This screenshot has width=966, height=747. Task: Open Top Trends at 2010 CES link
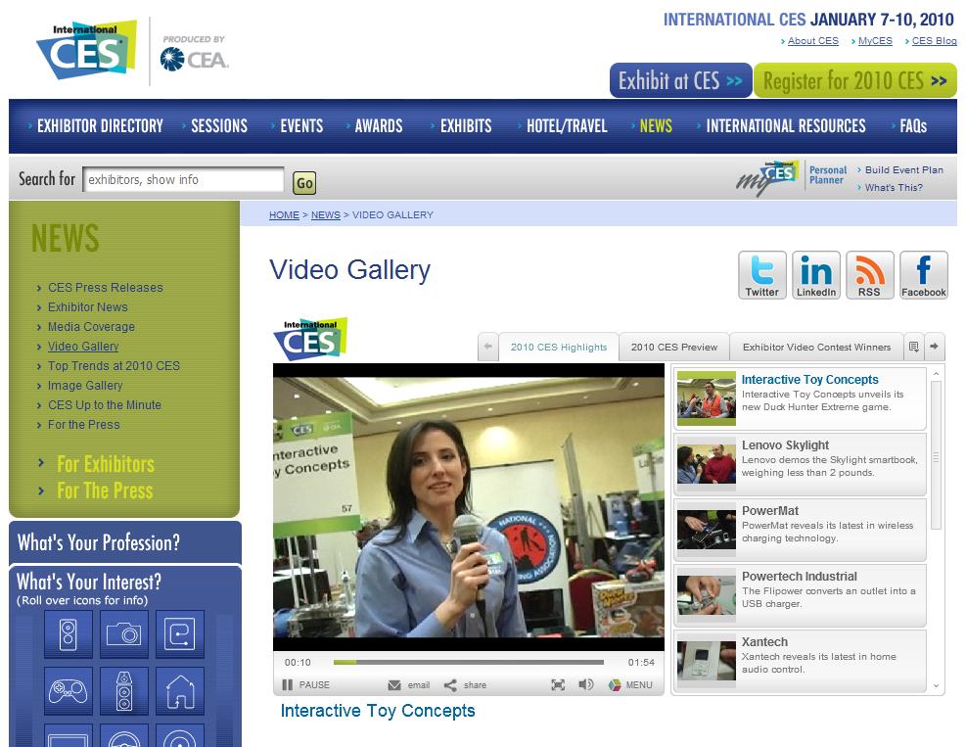pos(114,365)
